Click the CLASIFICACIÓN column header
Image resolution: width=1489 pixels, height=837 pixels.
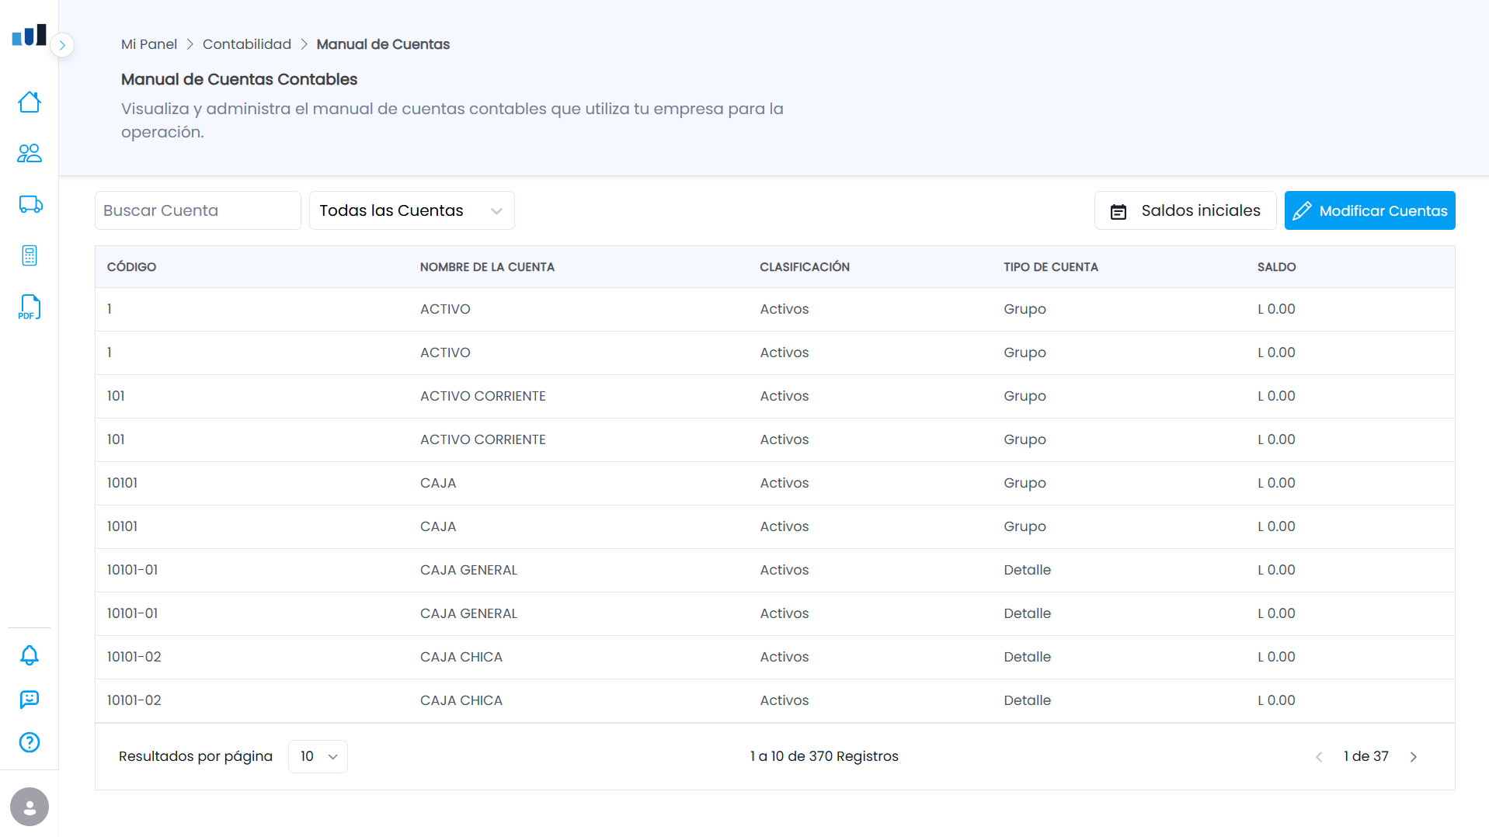pos(805,267)
